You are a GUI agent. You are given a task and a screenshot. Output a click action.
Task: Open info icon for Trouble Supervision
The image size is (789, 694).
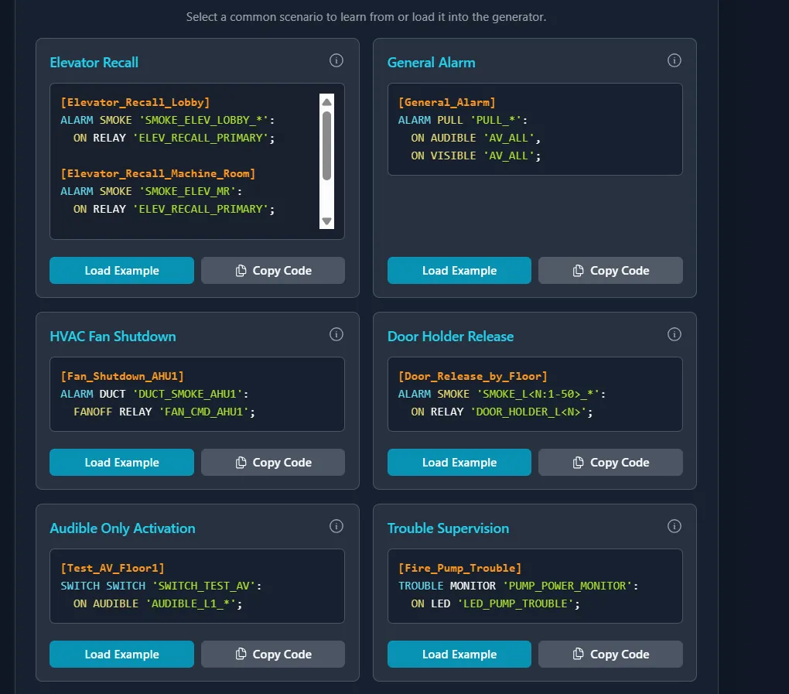click(674, 526)
